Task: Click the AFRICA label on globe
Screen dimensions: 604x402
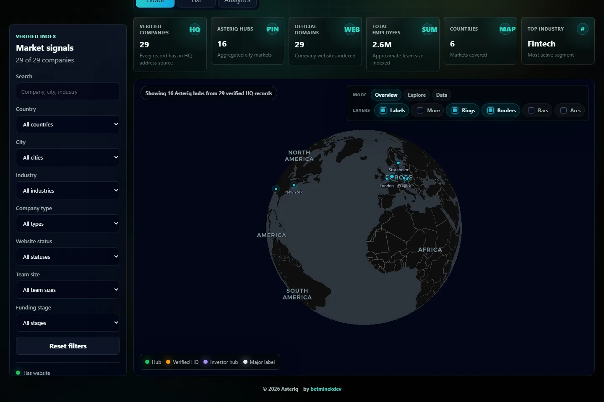Action: (x=430, y=250)
